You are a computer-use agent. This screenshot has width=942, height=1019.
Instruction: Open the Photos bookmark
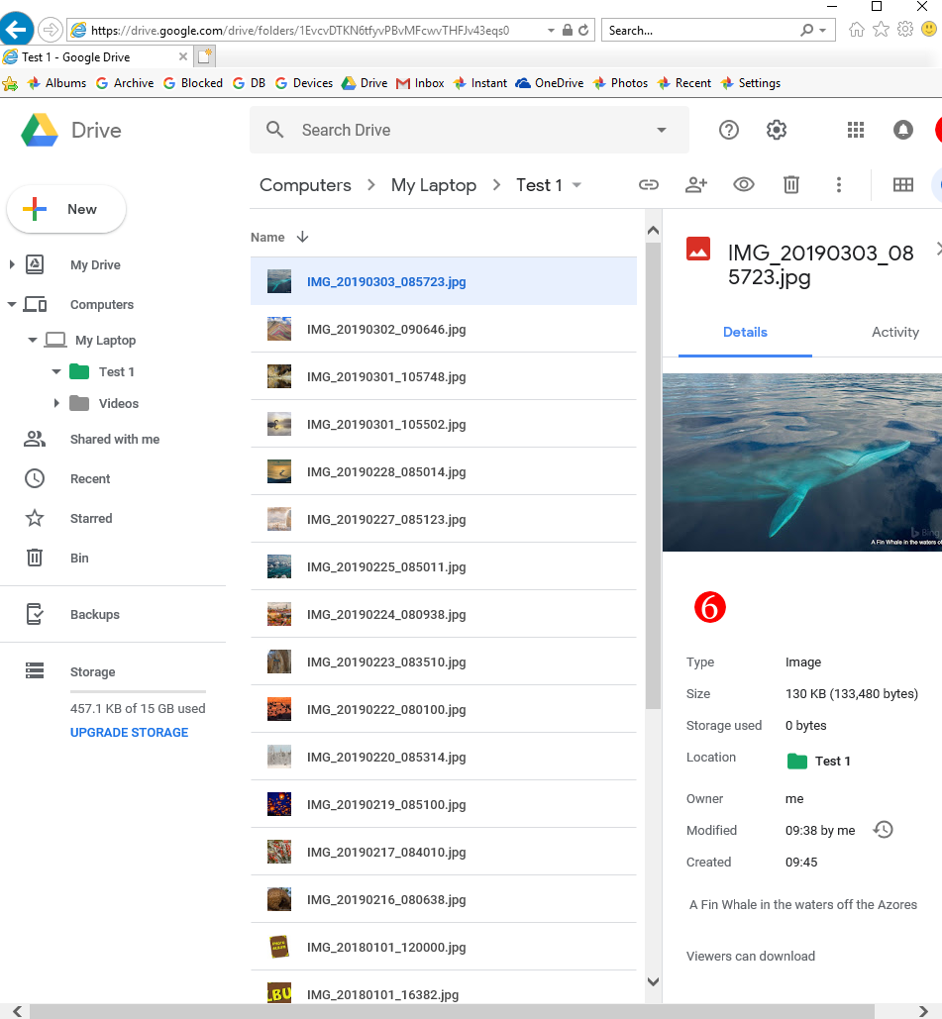[x=620, y=83]
